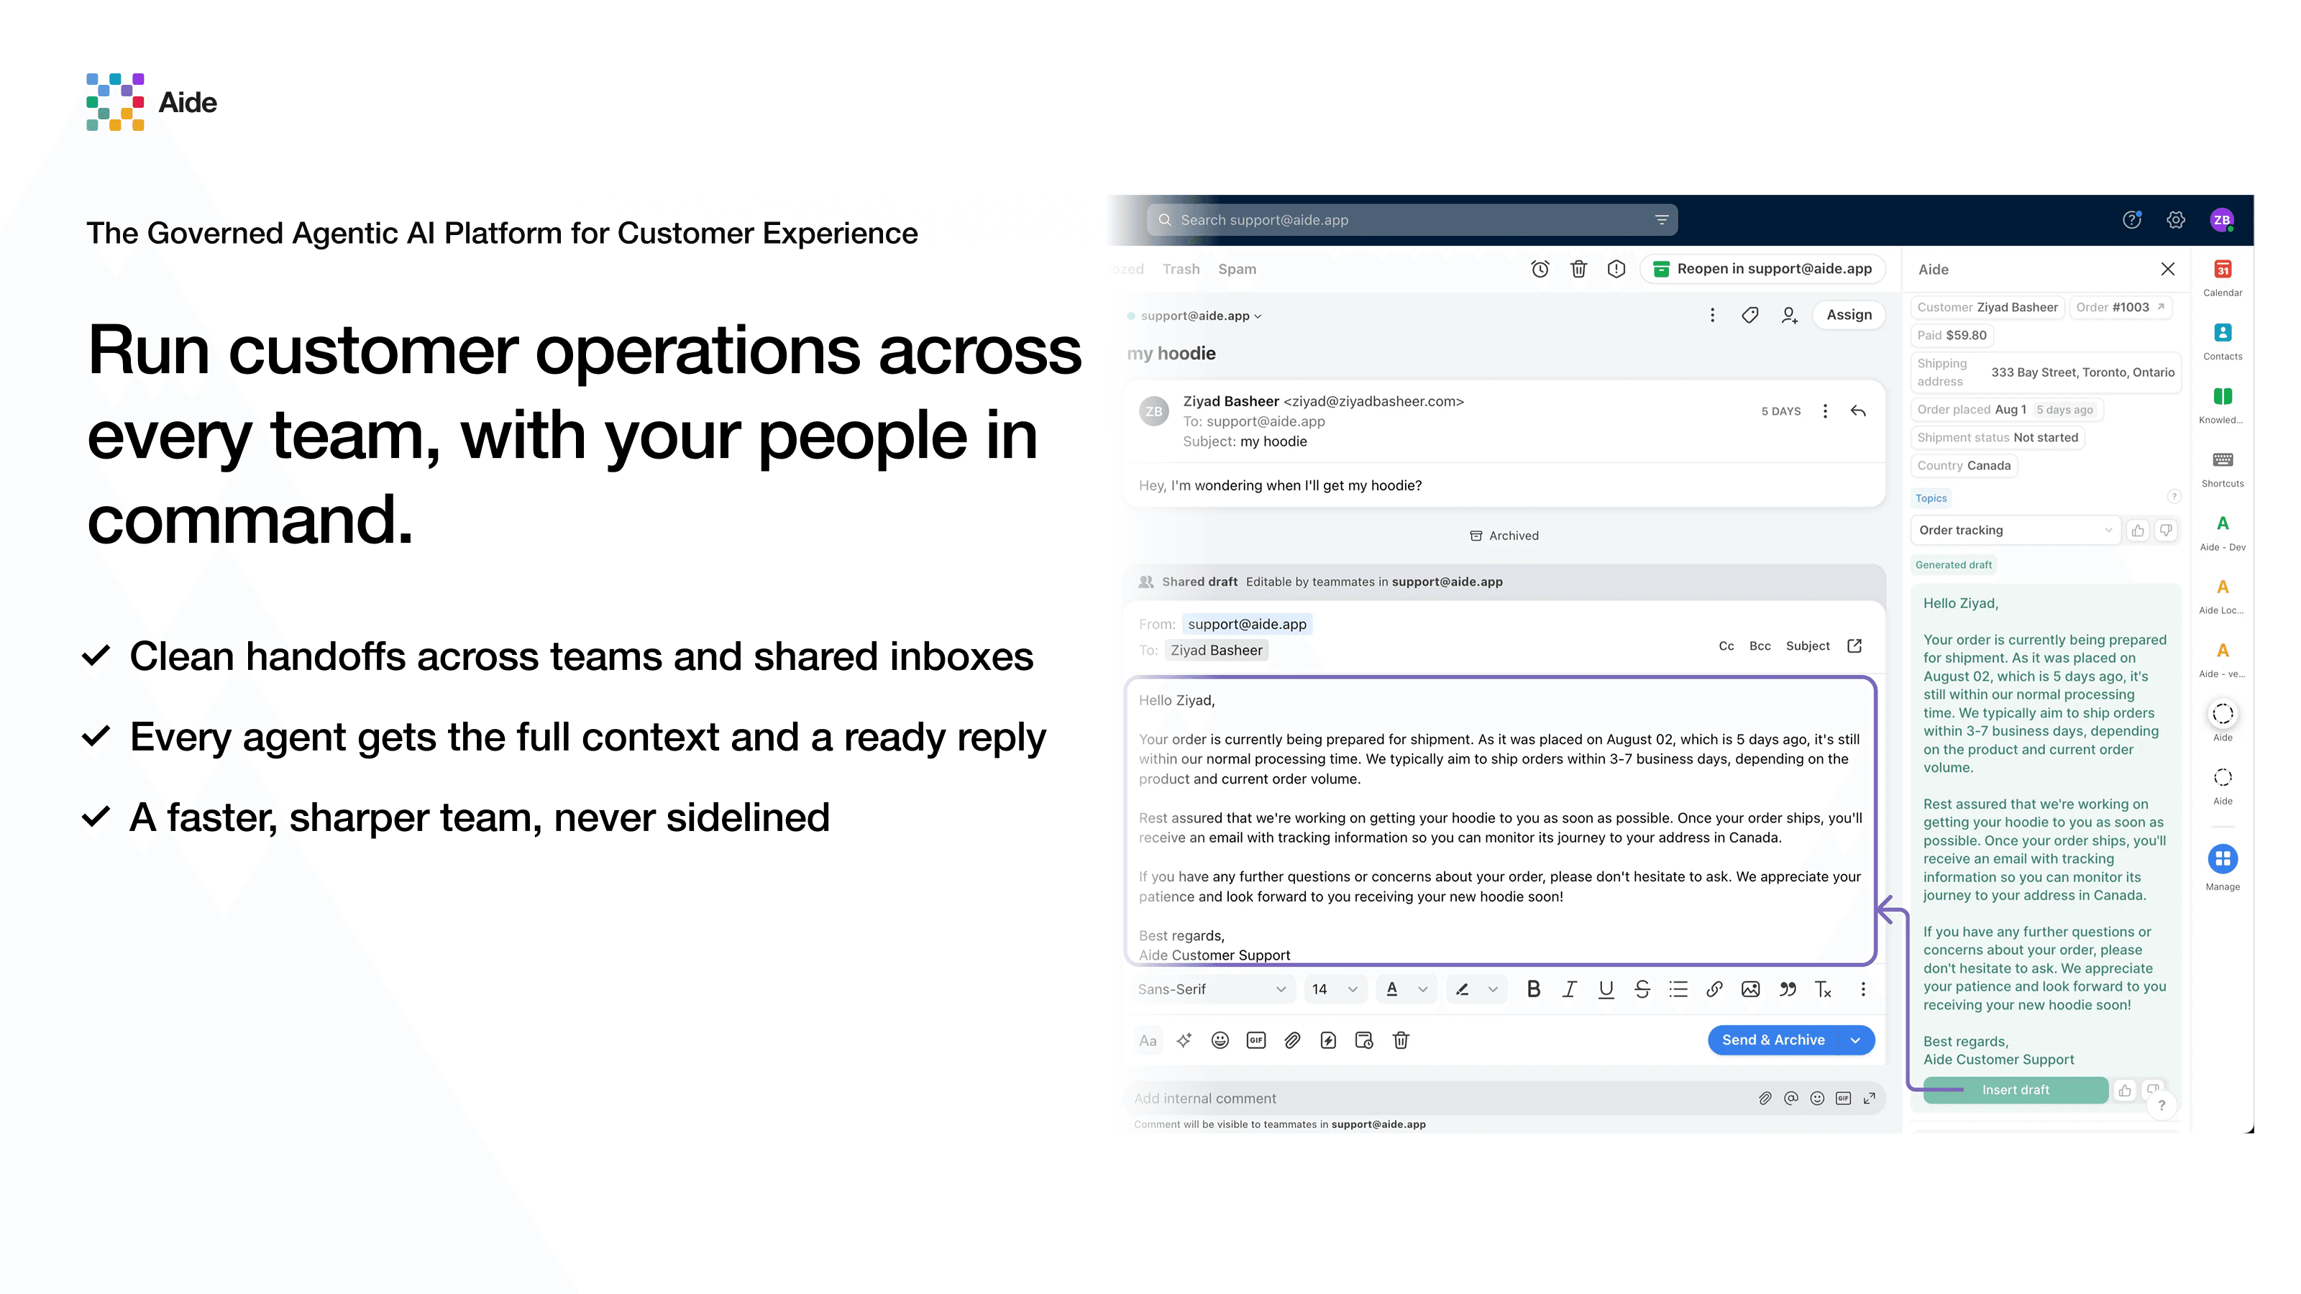Open the Calendar sidebar app

pos(2223,277)
